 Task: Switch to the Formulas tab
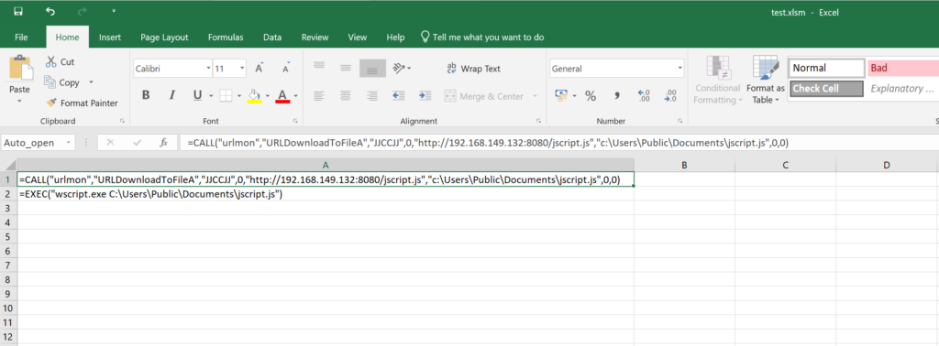pos(226,37)
